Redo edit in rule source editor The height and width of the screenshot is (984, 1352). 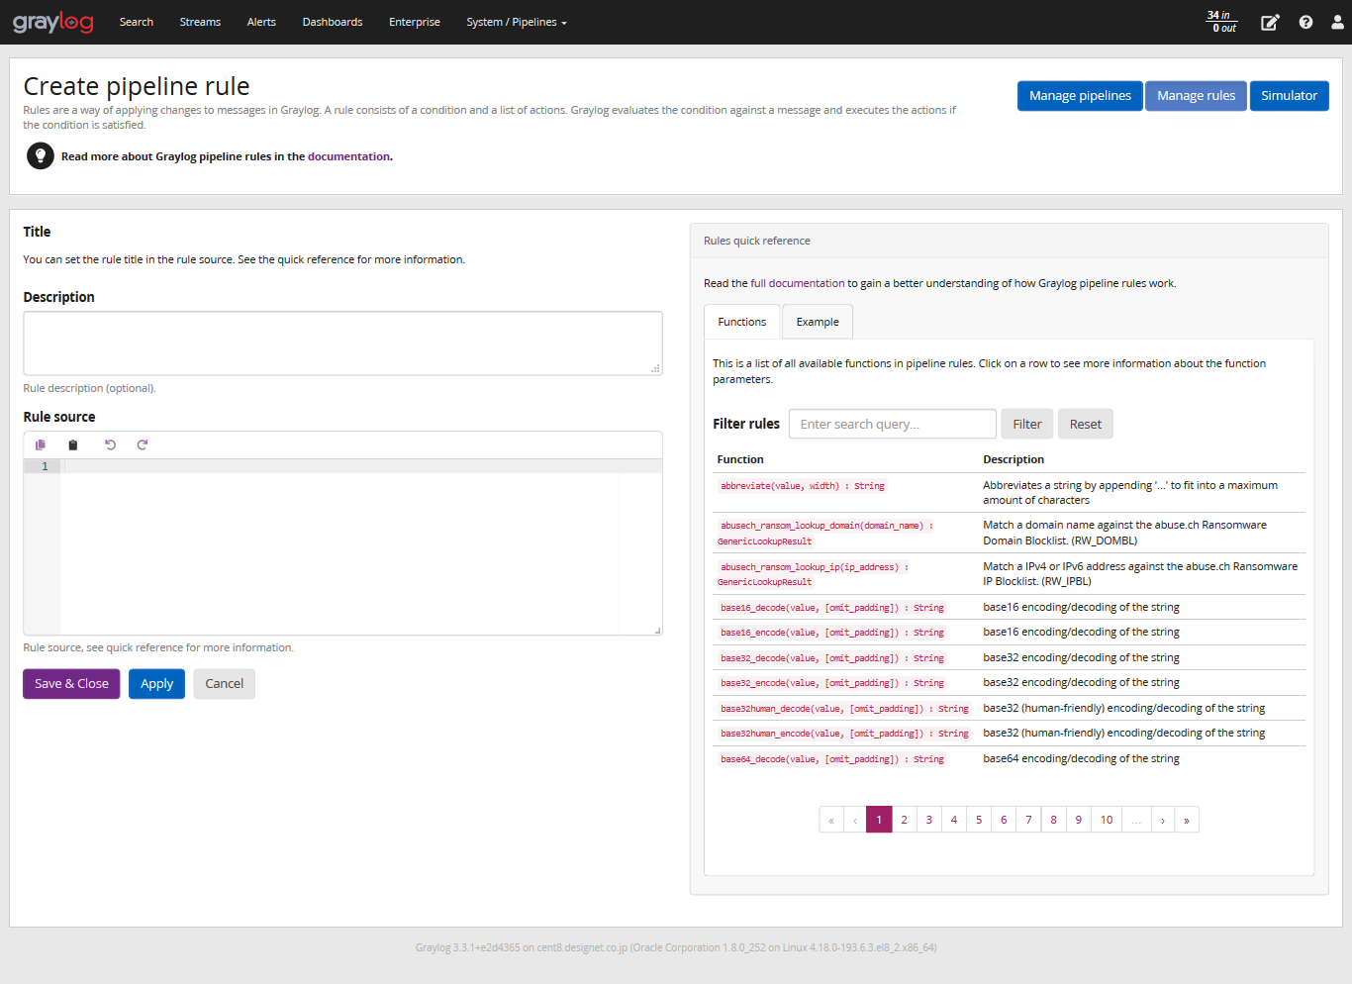click(x=143, y=444)
